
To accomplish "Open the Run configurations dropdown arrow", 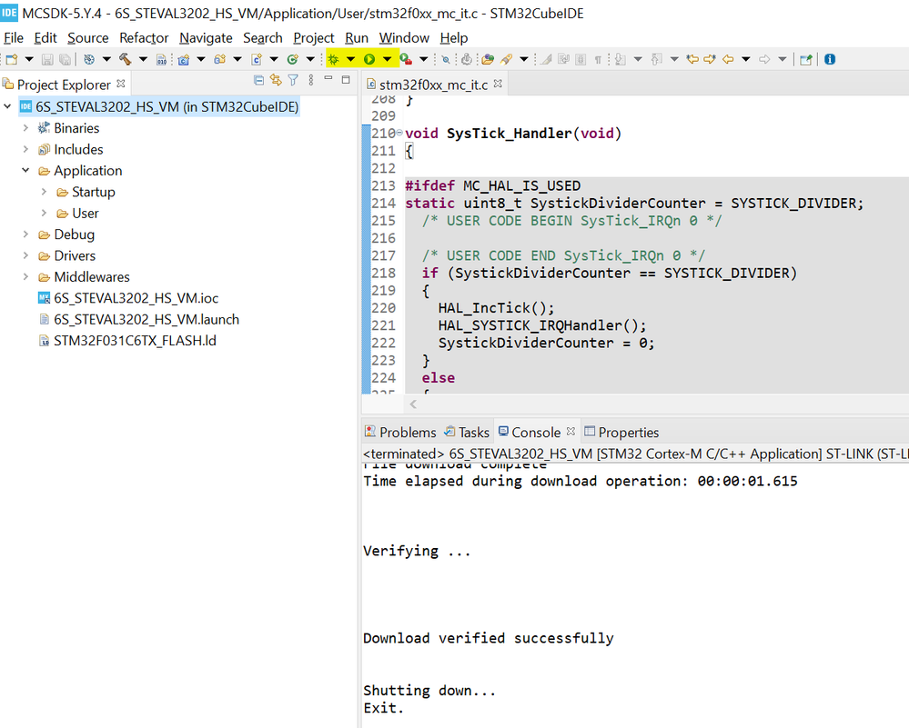I will point(387,59).
